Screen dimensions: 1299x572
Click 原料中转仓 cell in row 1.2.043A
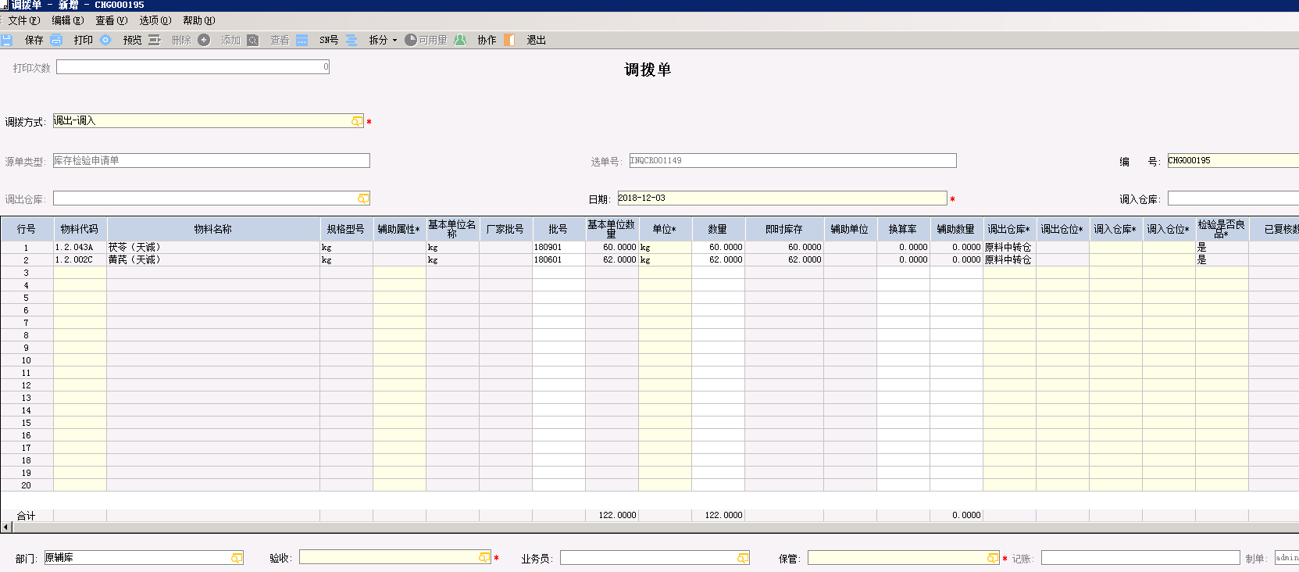[x=1009, y=248]
